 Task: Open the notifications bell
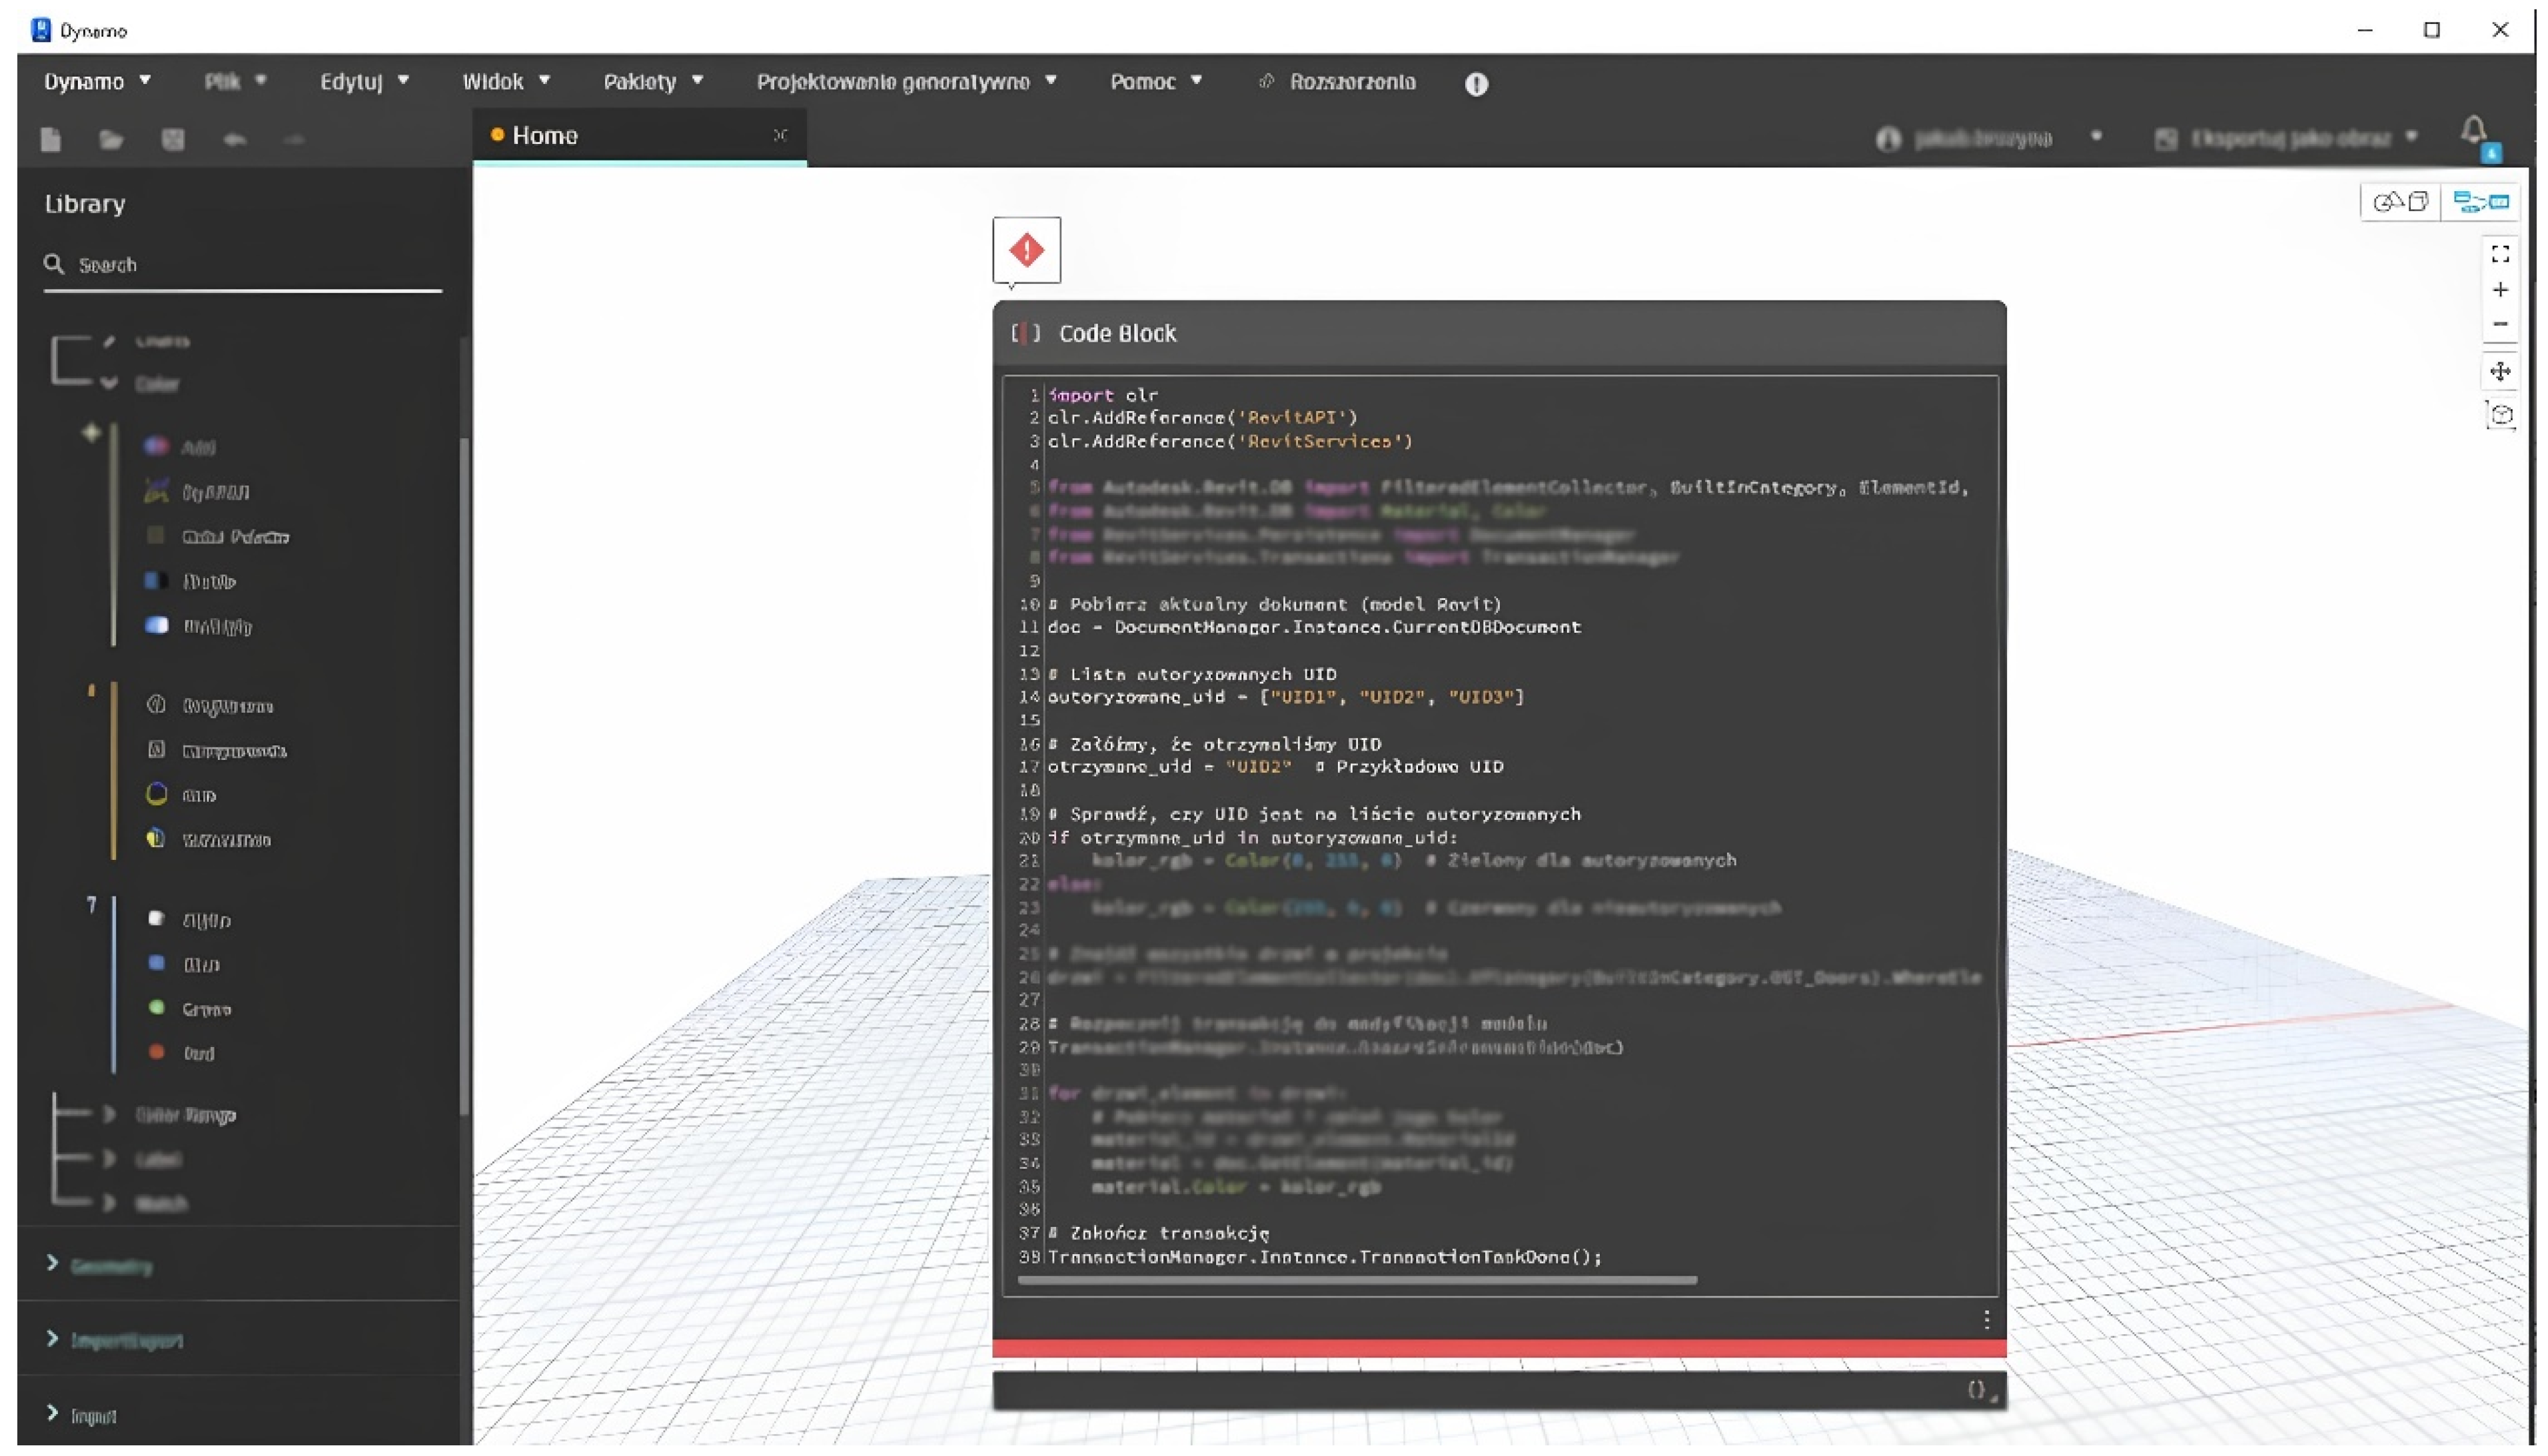[2473, 132]
